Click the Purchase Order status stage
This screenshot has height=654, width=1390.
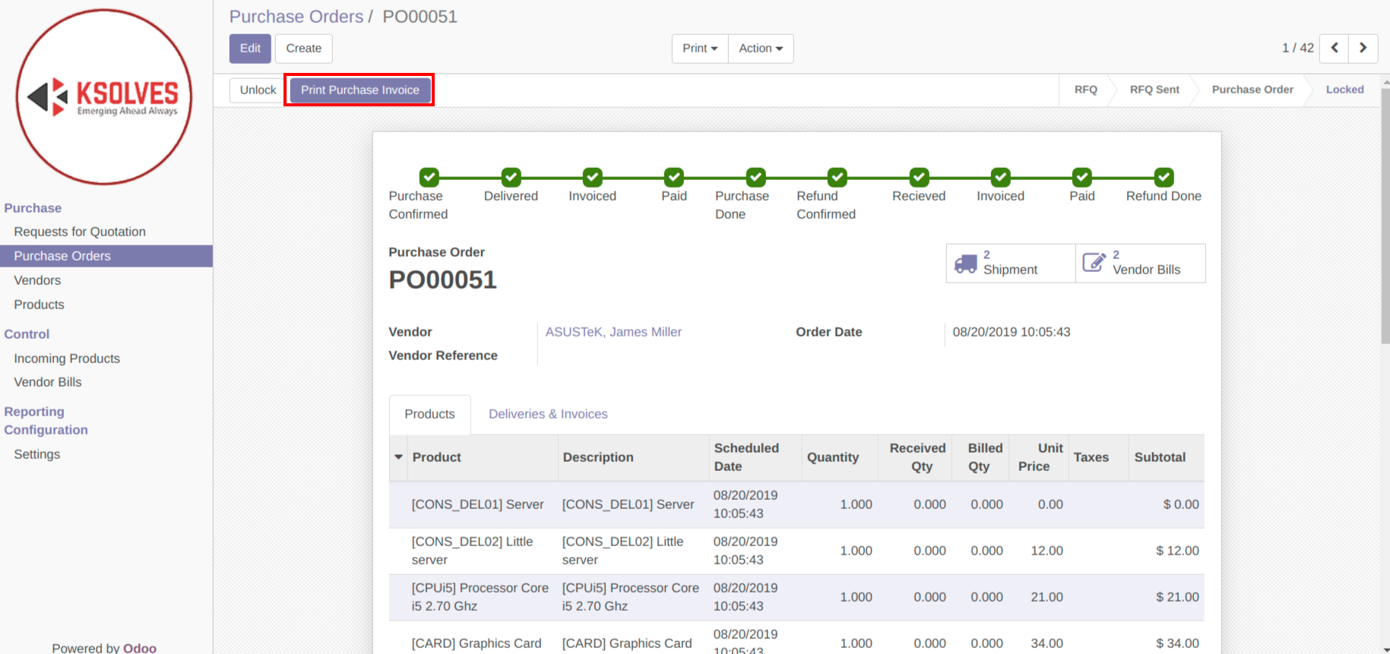coord(1252,90)
